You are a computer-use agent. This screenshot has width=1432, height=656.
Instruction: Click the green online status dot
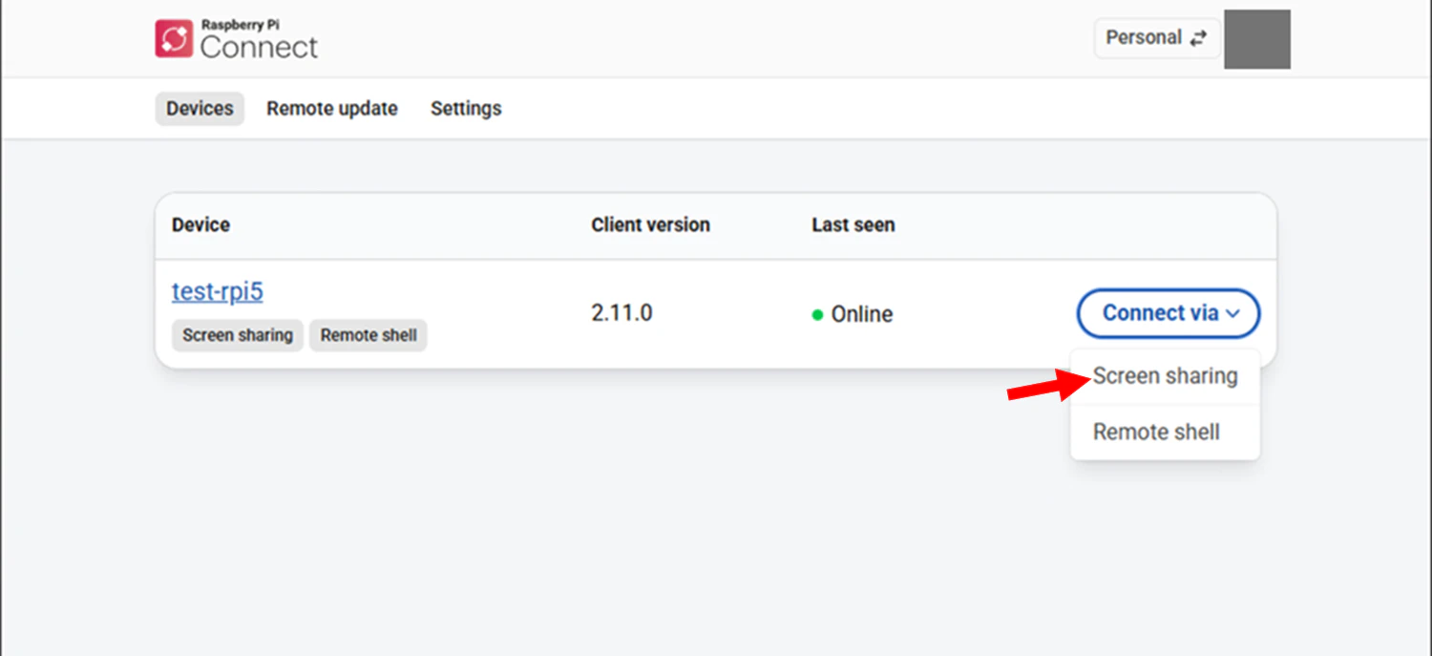(x=817, y=314)
